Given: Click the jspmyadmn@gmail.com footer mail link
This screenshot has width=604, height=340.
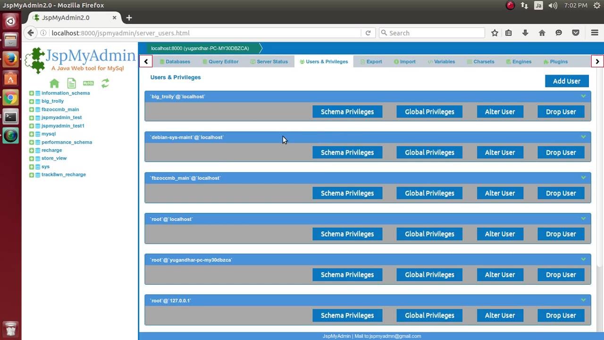Looking at the screenshot, I should click(x=395, y=336).
